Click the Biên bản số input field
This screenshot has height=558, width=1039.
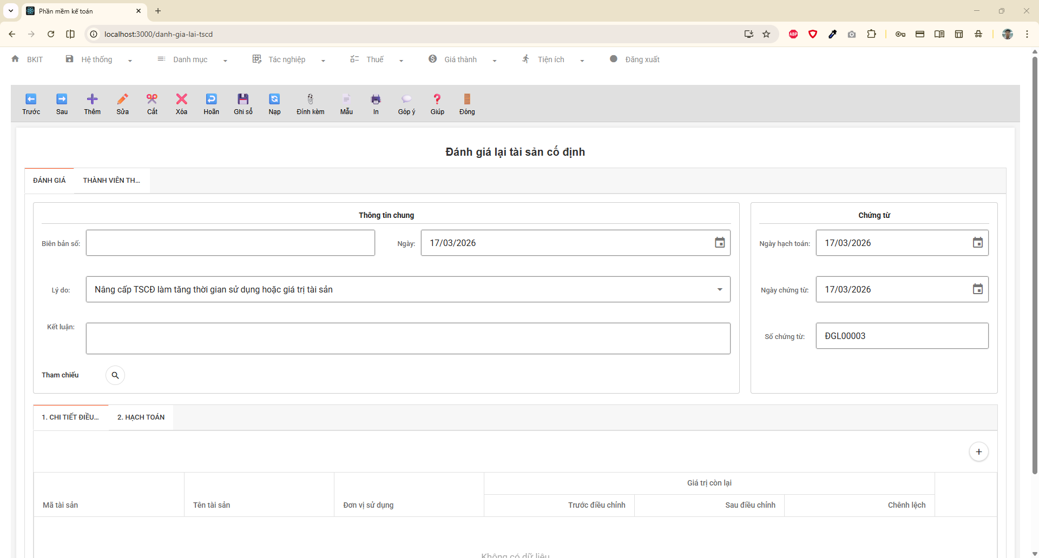coord(231,243)
